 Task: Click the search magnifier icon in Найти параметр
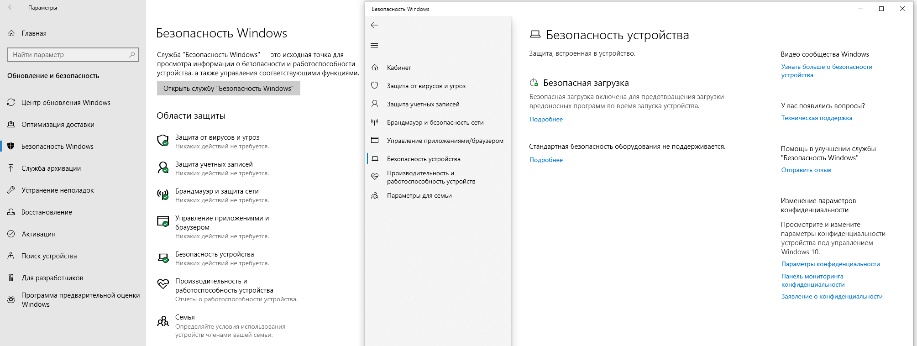click(x=132, y=55)
